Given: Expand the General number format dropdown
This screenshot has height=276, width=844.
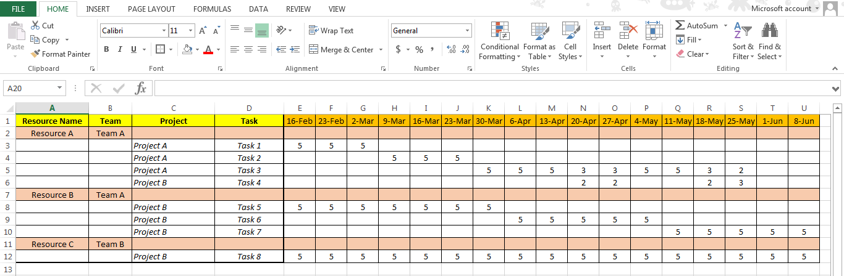Looking at the screenshot, I should (x=467, y=31).
